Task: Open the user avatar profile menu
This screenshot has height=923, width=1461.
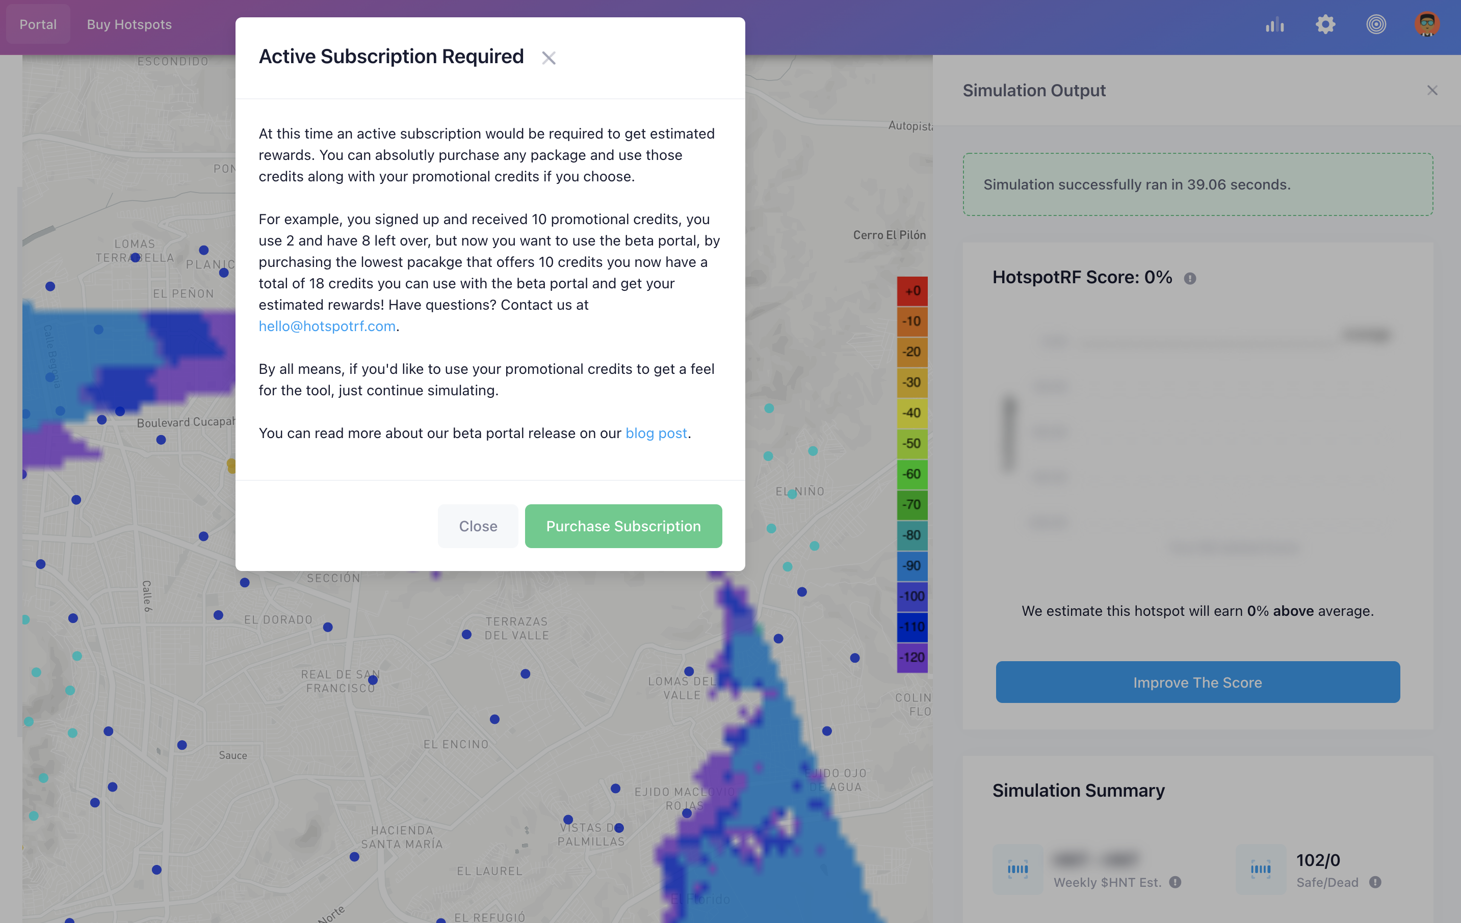Action: (1426, 25)
